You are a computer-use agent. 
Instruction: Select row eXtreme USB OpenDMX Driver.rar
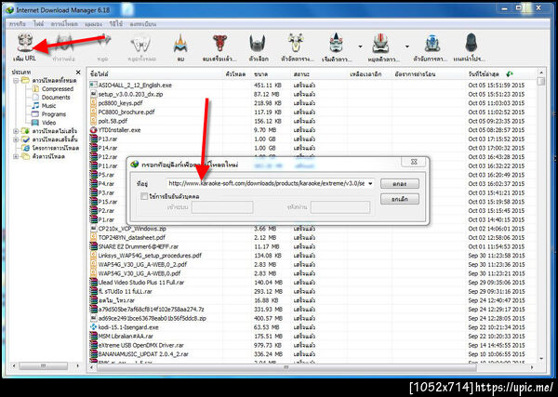pos(312,345)
